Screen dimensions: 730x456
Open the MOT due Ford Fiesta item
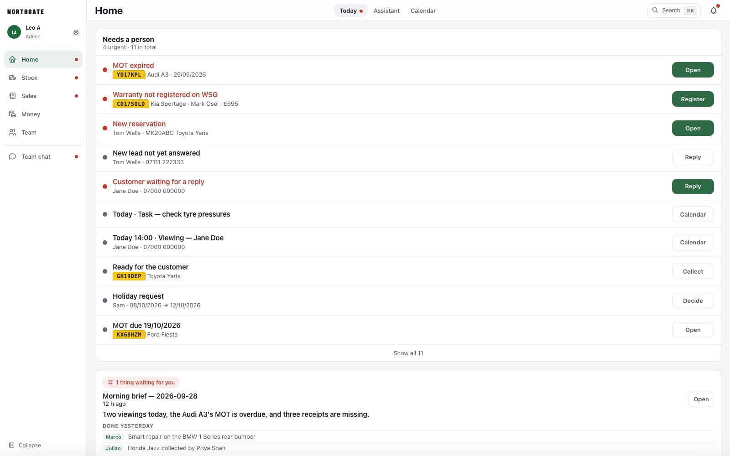[x=693, y=330]
